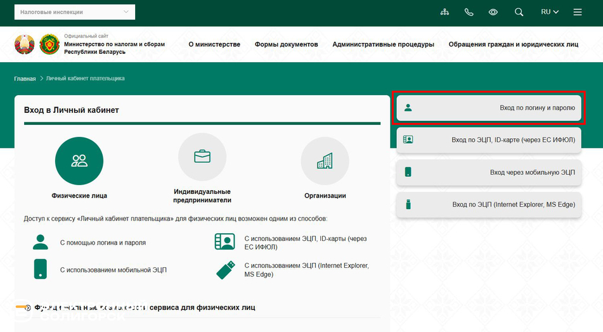603x332 pixels.
Task: Click Вход через мобильную ЭЦП button
Action: pyautogui.click(x=488, y=172)
